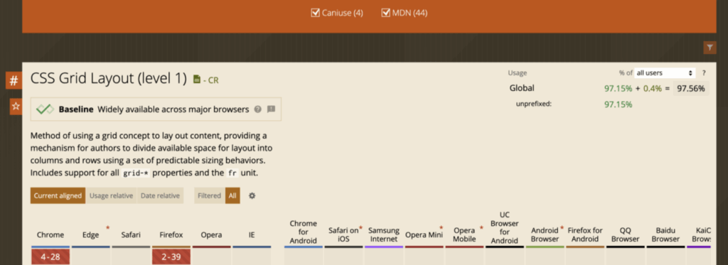Select the Filtered browsers option
Image resolution: width=728 pixels, height=265 pixels.
click(x=210, y=196)
